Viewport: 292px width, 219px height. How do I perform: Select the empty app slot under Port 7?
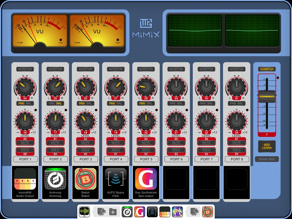206,179
